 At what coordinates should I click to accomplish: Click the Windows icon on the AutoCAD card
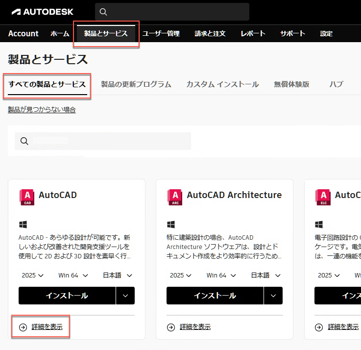(23, 224)
